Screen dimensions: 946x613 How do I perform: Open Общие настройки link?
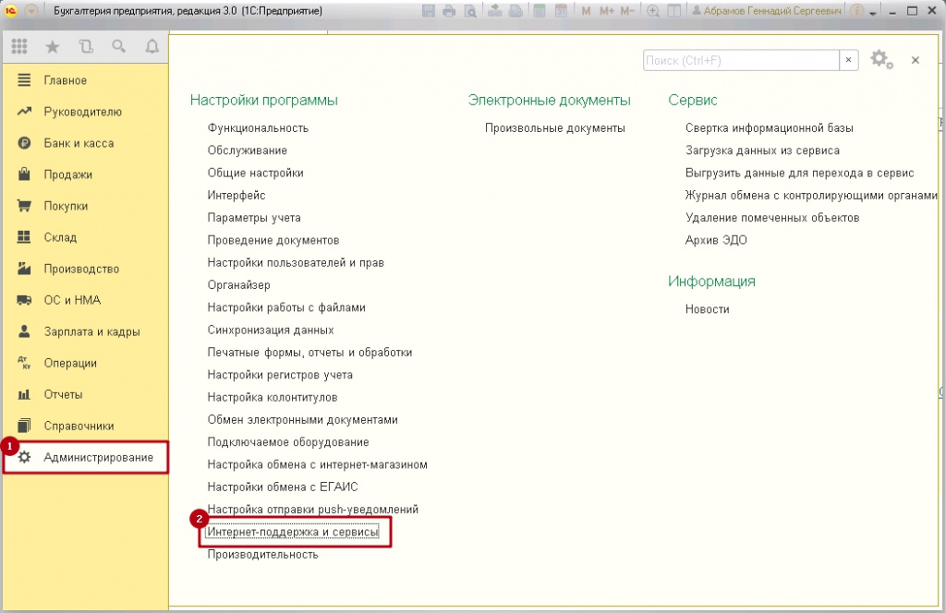click(255, 173)
